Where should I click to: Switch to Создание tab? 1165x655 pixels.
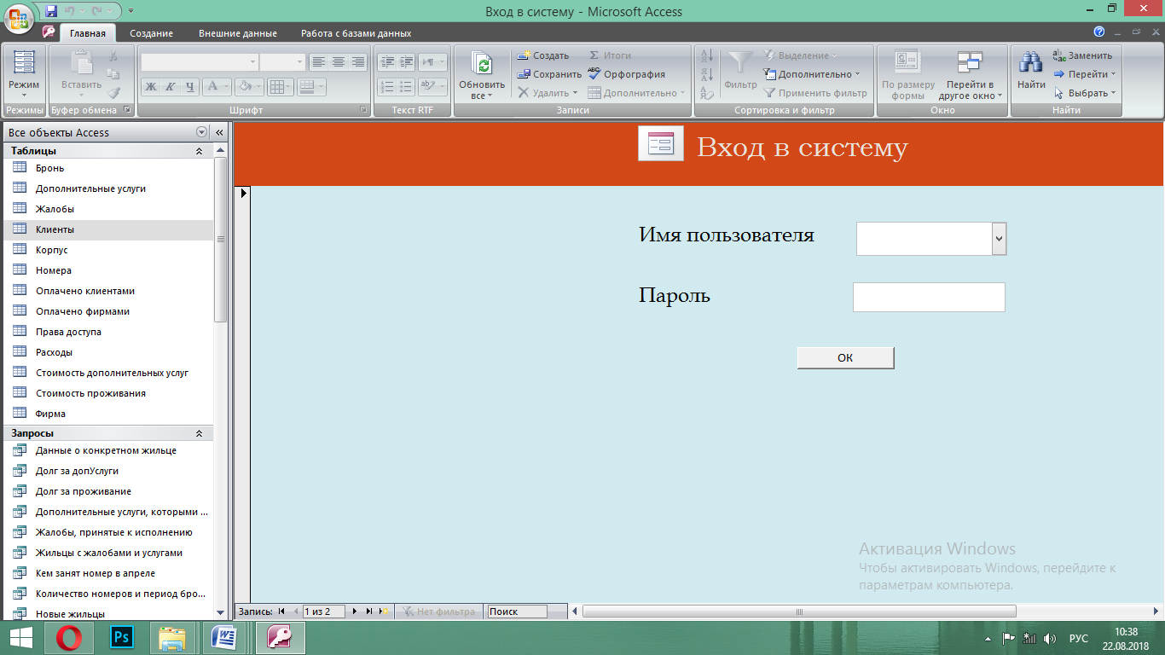click(152, 33)
